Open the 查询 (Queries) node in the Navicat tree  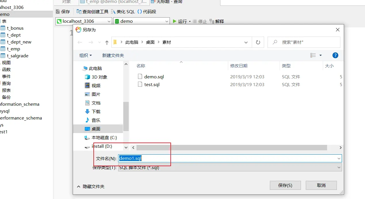(x=6, y=83)
